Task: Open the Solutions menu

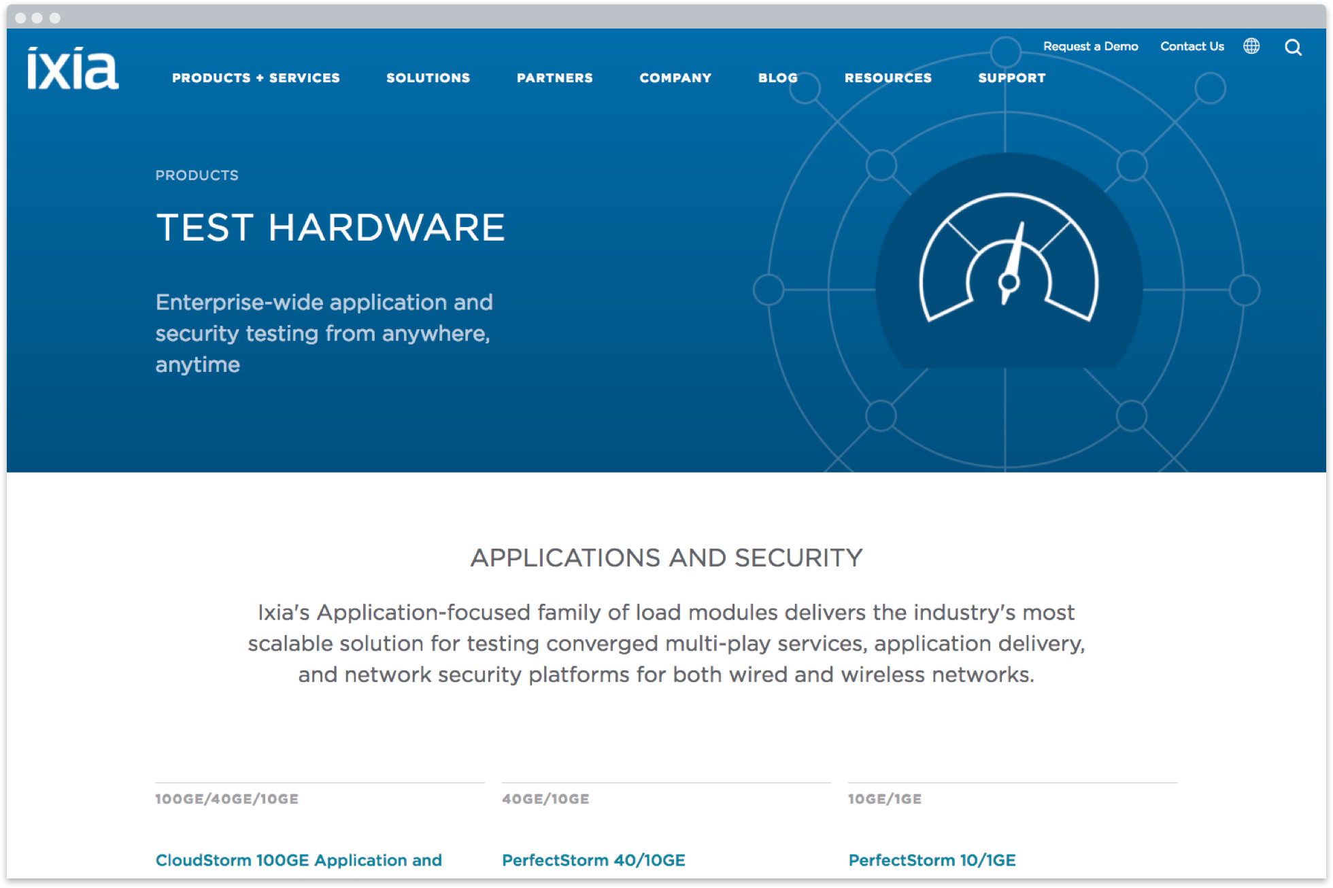Action: coord(428,78)
